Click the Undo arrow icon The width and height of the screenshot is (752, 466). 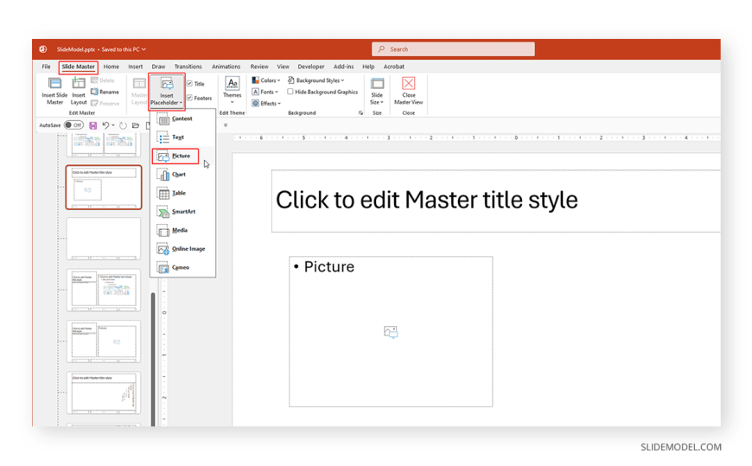(x=105, y=125)
